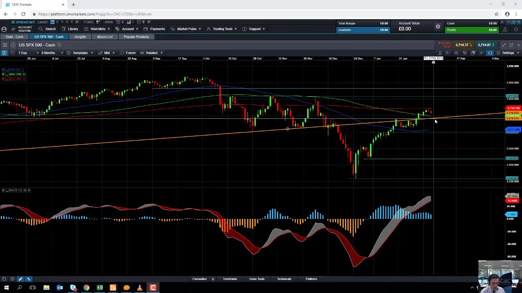The height and width of the screenshot is (293, 522).
Task: Click the power logout icon
Action: coord(516,29)
